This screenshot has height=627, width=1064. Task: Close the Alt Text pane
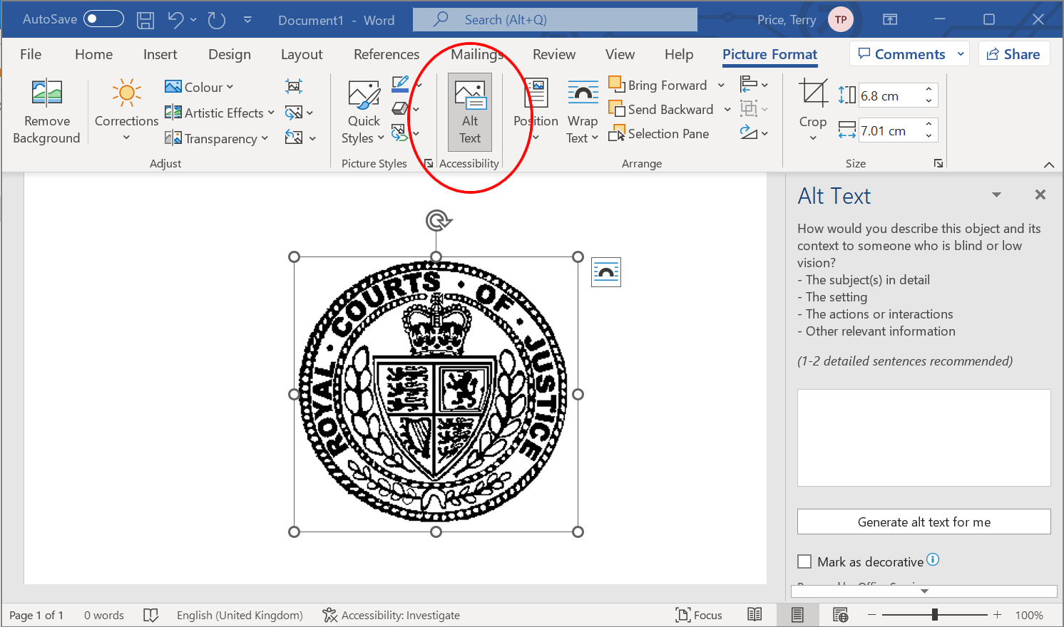point(1040,195)
